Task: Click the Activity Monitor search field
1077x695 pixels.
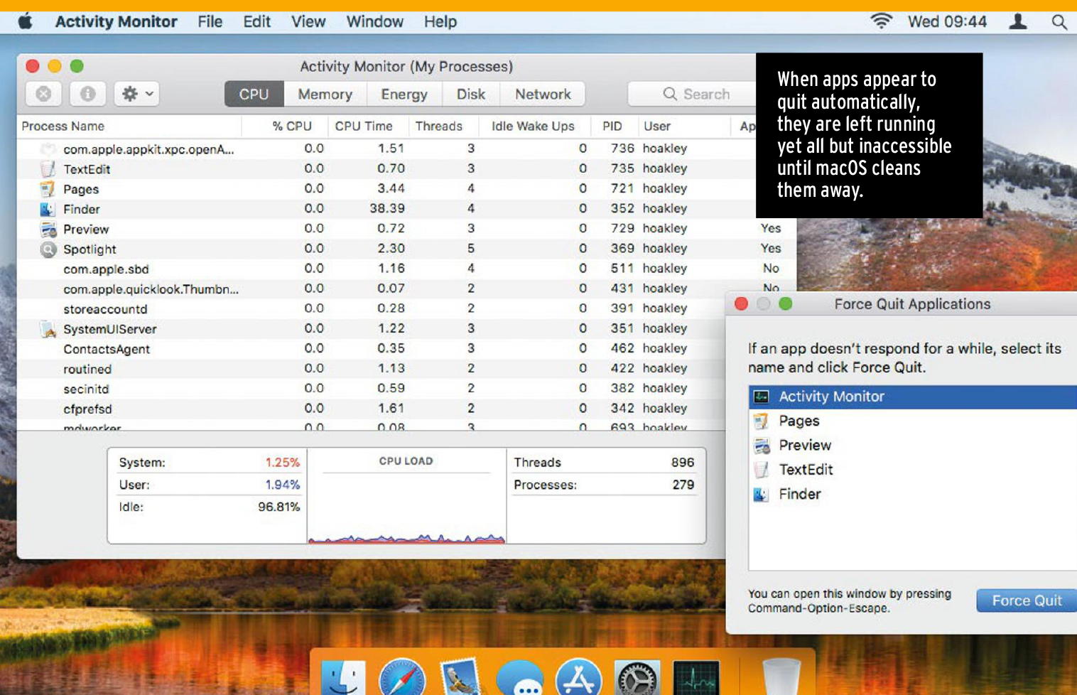Action: pyautogui.click(x=693, y=94)
